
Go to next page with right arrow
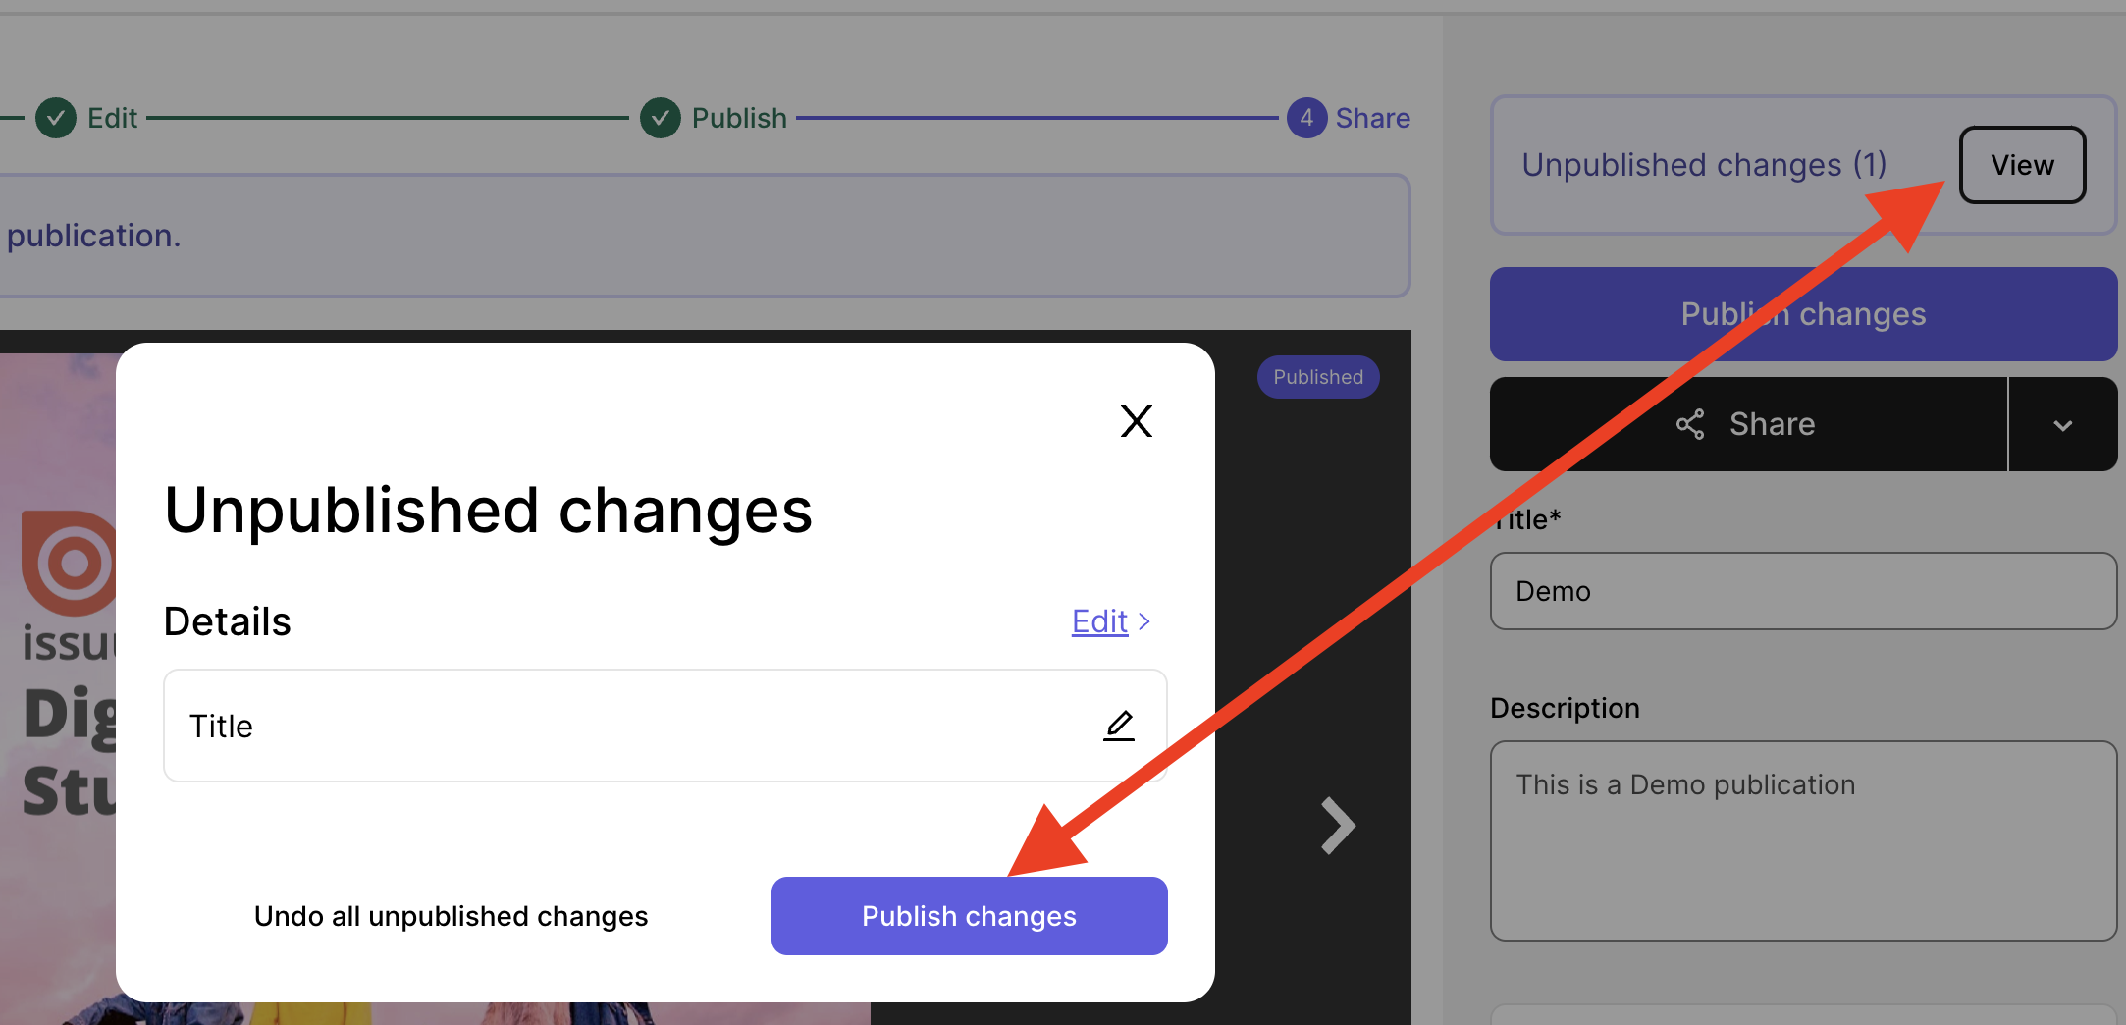(1338, 825)
